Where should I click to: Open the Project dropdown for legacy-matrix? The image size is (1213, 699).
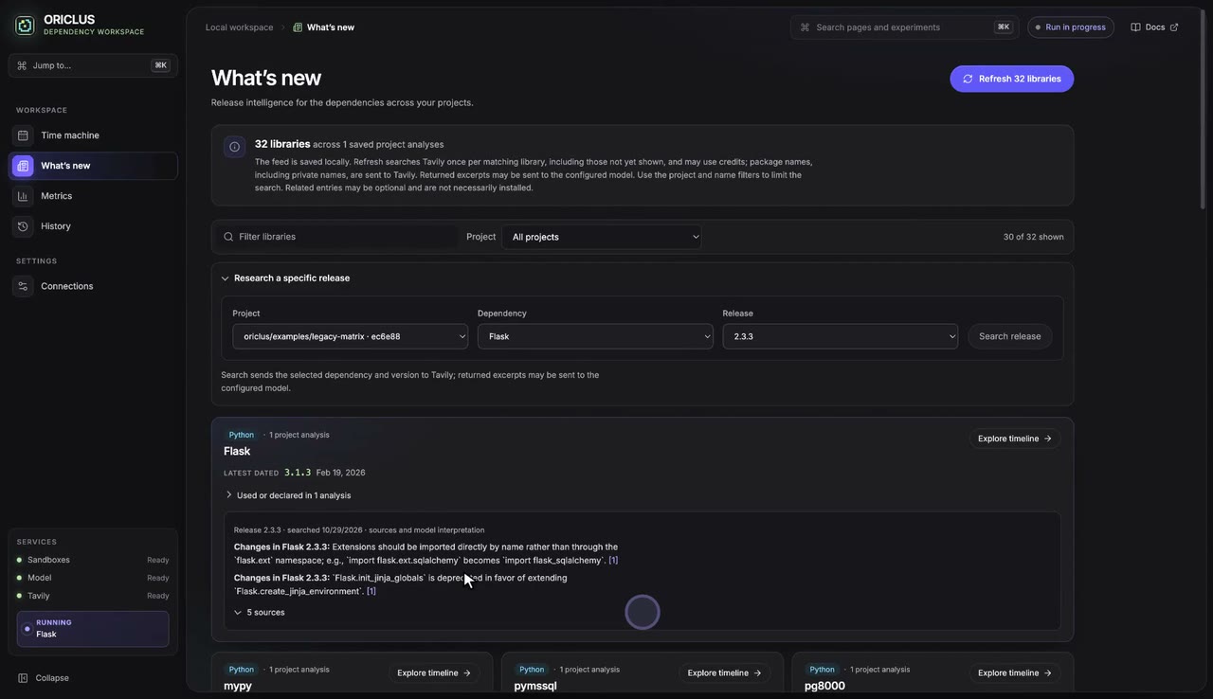point(350,336)
